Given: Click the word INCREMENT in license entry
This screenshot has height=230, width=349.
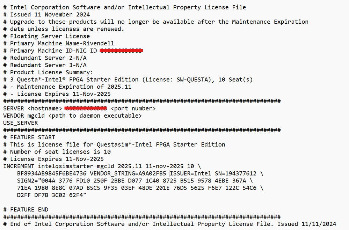Looking at the screenshot, I should point(19,166).
